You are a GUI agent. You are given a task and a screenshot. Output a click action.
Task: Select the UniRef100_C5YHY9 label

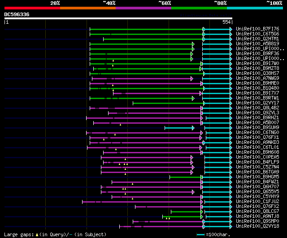tap(257, 197)
